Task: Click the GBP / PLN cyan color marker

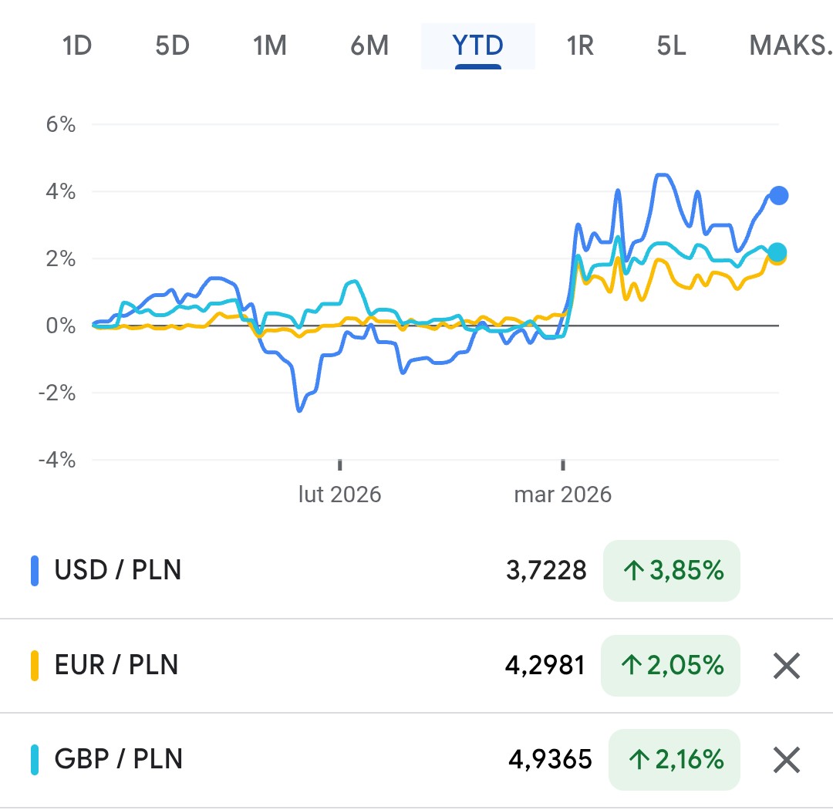Action: 35,760
